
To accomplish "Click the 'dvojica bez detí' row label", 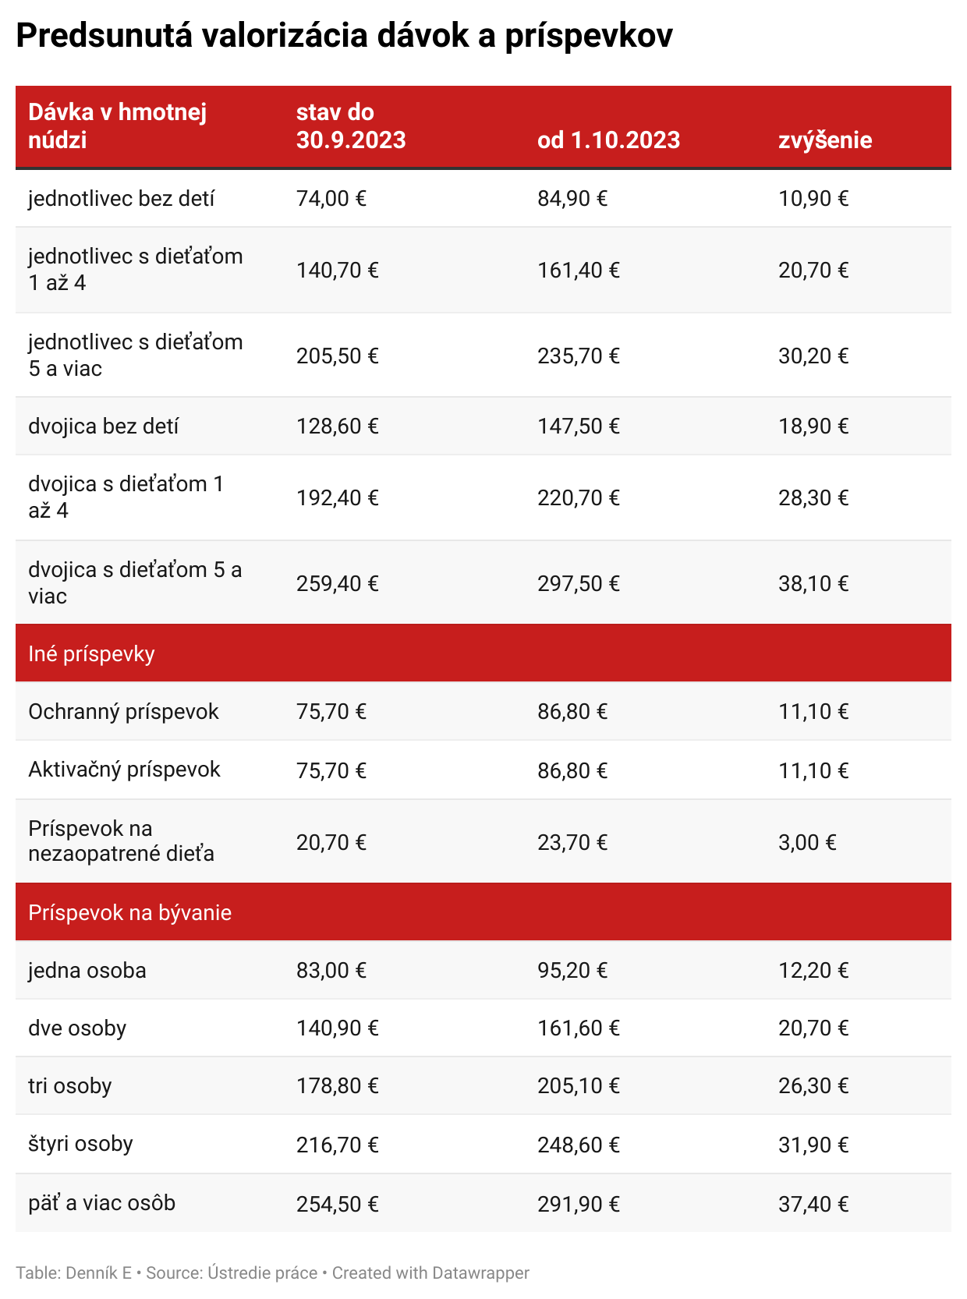I will [104, 427].
